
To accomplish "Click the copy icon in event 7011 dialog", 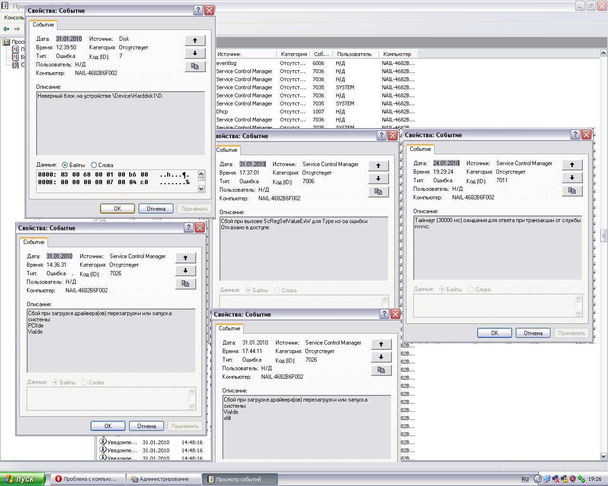I will (572, 191).
